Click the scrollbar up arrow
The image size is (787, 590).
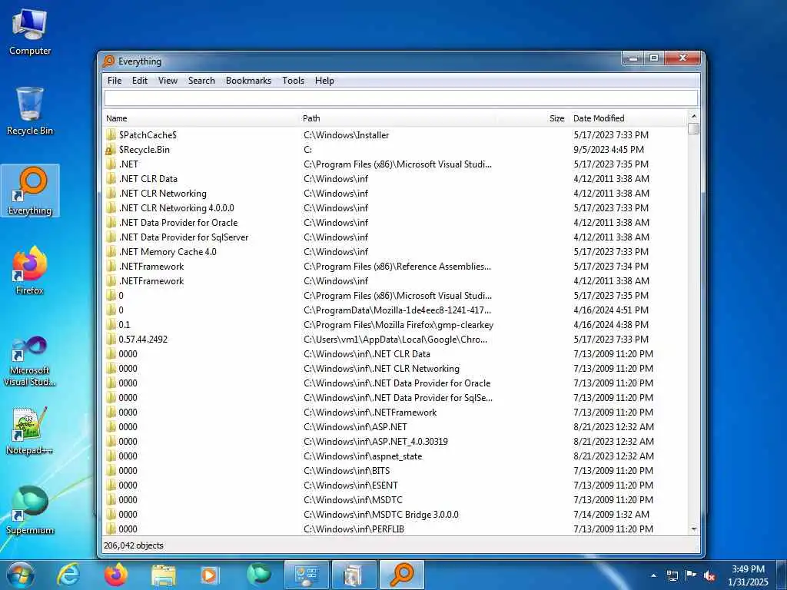point(694,117)
